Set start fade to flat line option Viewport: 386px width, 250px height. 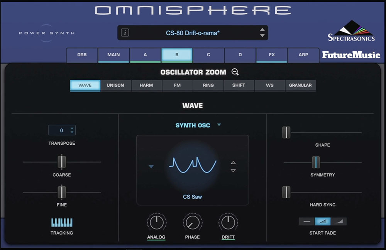point(307,221)
